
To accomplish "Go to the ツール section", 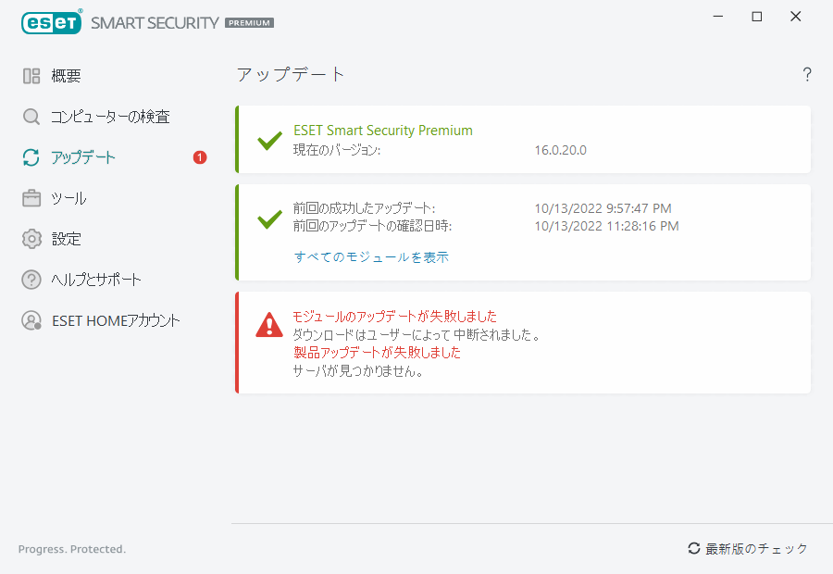I will 68,198.
